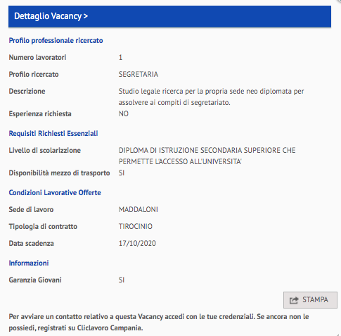Select 'Condizioni Lavorative Offerte' heading
The image size is (341, 336).
[x=55, y=193]
